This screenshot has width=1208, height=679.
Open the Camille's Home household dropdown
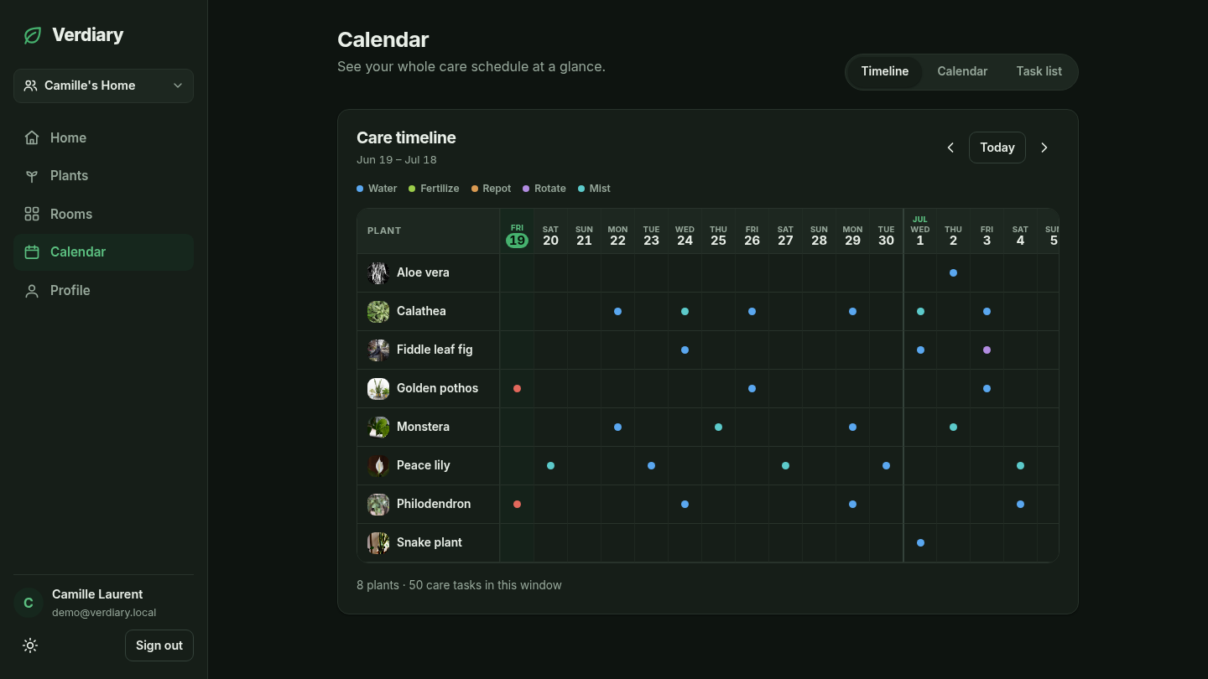coord(103,86)
